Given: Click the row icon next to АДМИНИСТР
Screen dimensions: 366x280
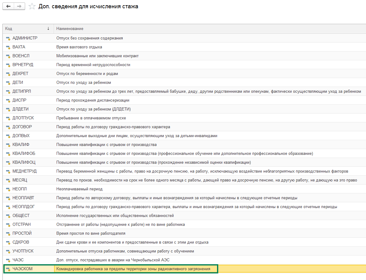Looking at the screenshot, I should point(8,39).
